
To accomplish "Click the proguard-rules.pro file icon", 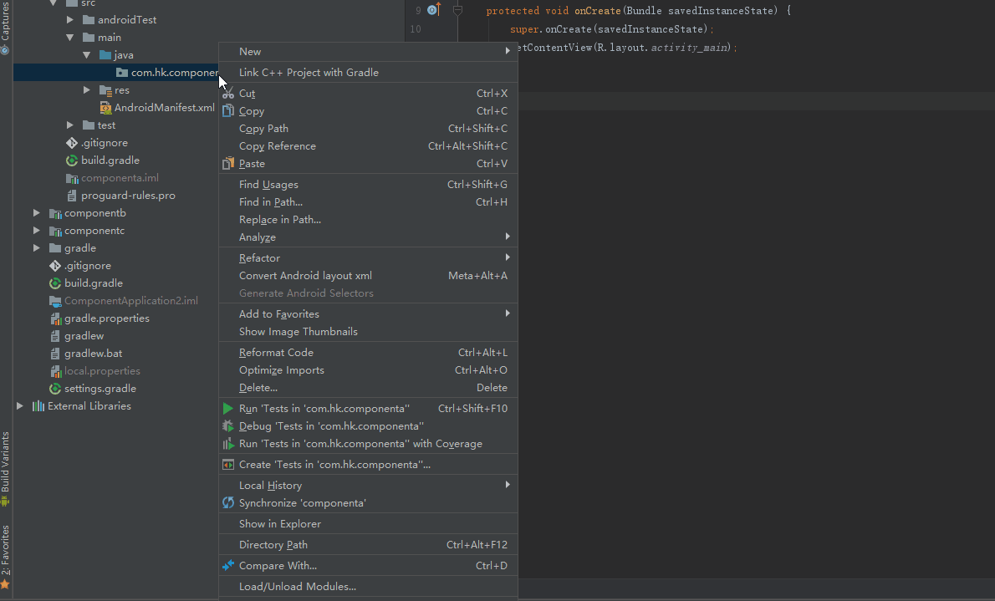I will pyautogui.click(x=72, y=196).
